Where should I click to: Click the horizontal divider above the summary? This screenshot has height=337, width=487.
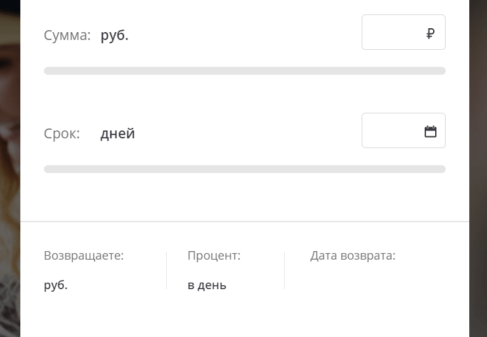pos(244,222)
